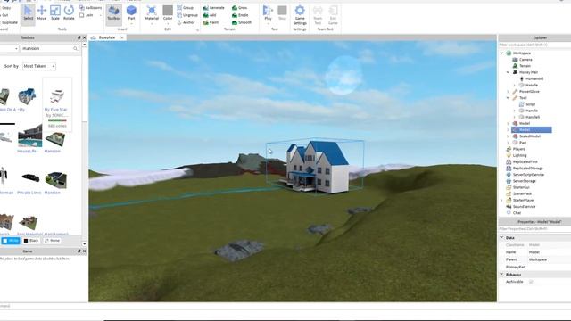Anchor the selected part
The width and height of the screenshot is (571, 321).
186,22
